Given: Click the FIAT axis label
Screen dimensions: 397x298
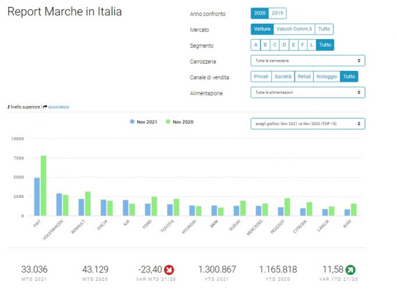Looking at the screenshot, I should point(37,223).
